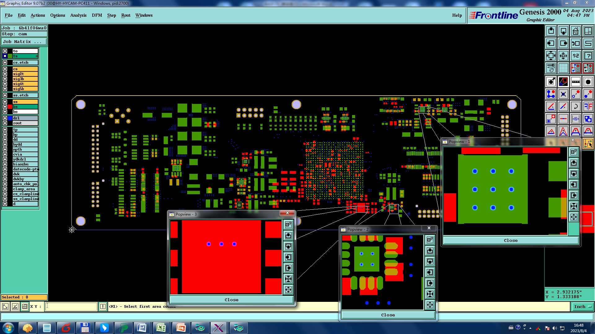Open Word from the taskbar
This screenshot has height=334, width=595.
click(142, 328)
